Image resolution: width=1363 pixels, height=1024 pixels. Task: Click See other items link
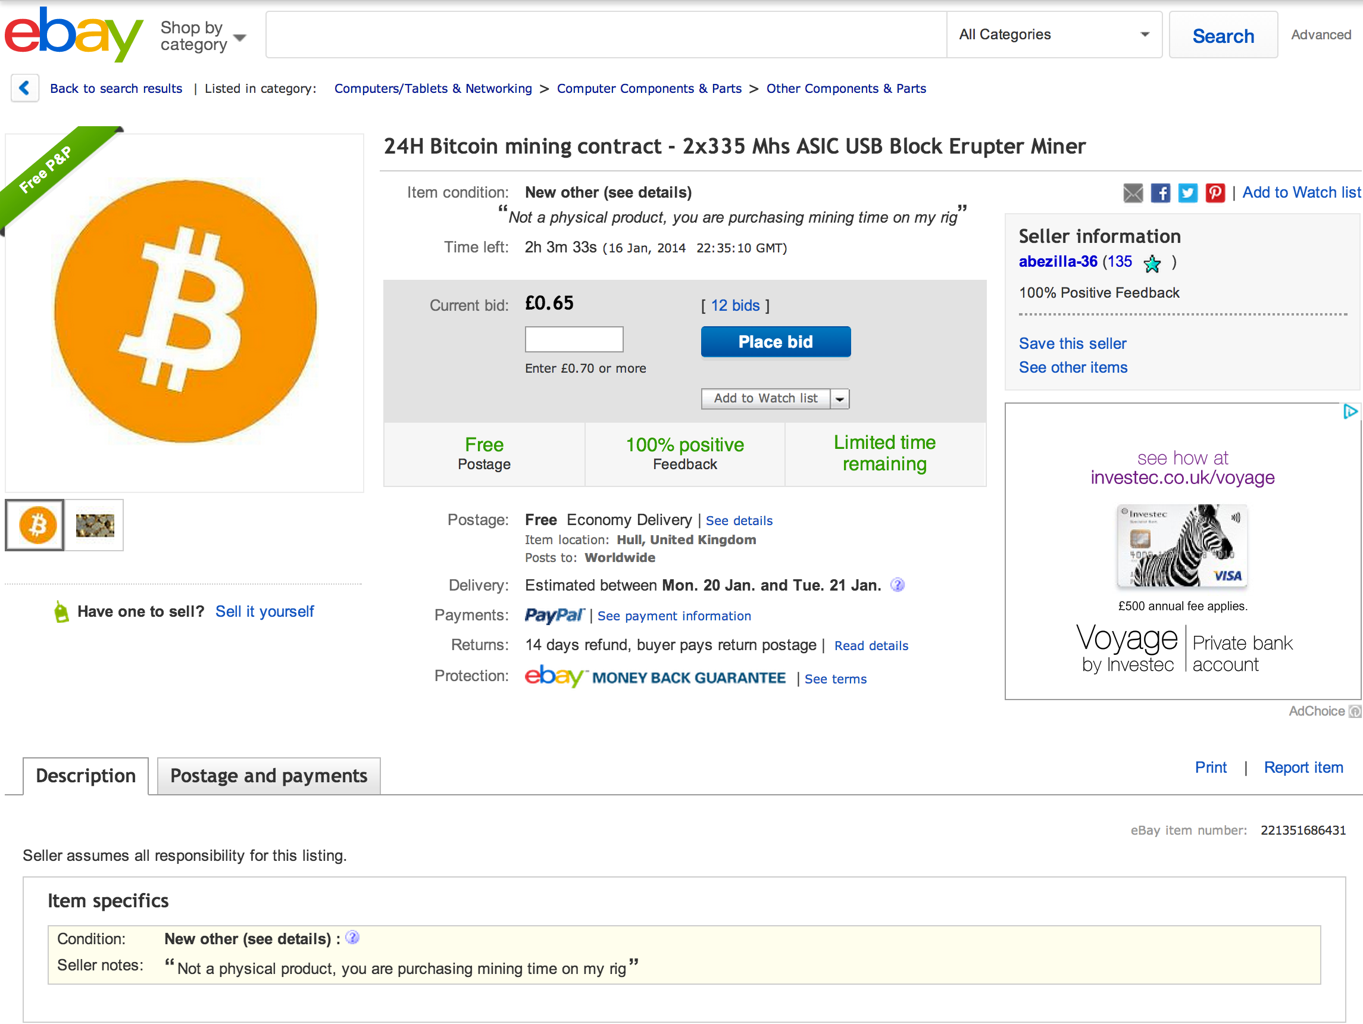(1073, 367)
